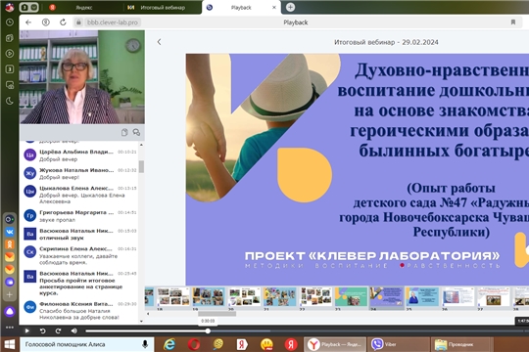Open Odnoklassniki from the sidebar
This screenshot has height=352, width=529.
pos(10,244)
